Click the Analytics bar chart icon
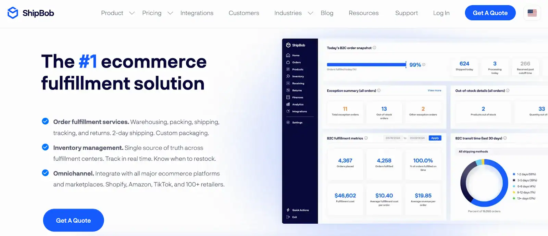 click(288, 104)
